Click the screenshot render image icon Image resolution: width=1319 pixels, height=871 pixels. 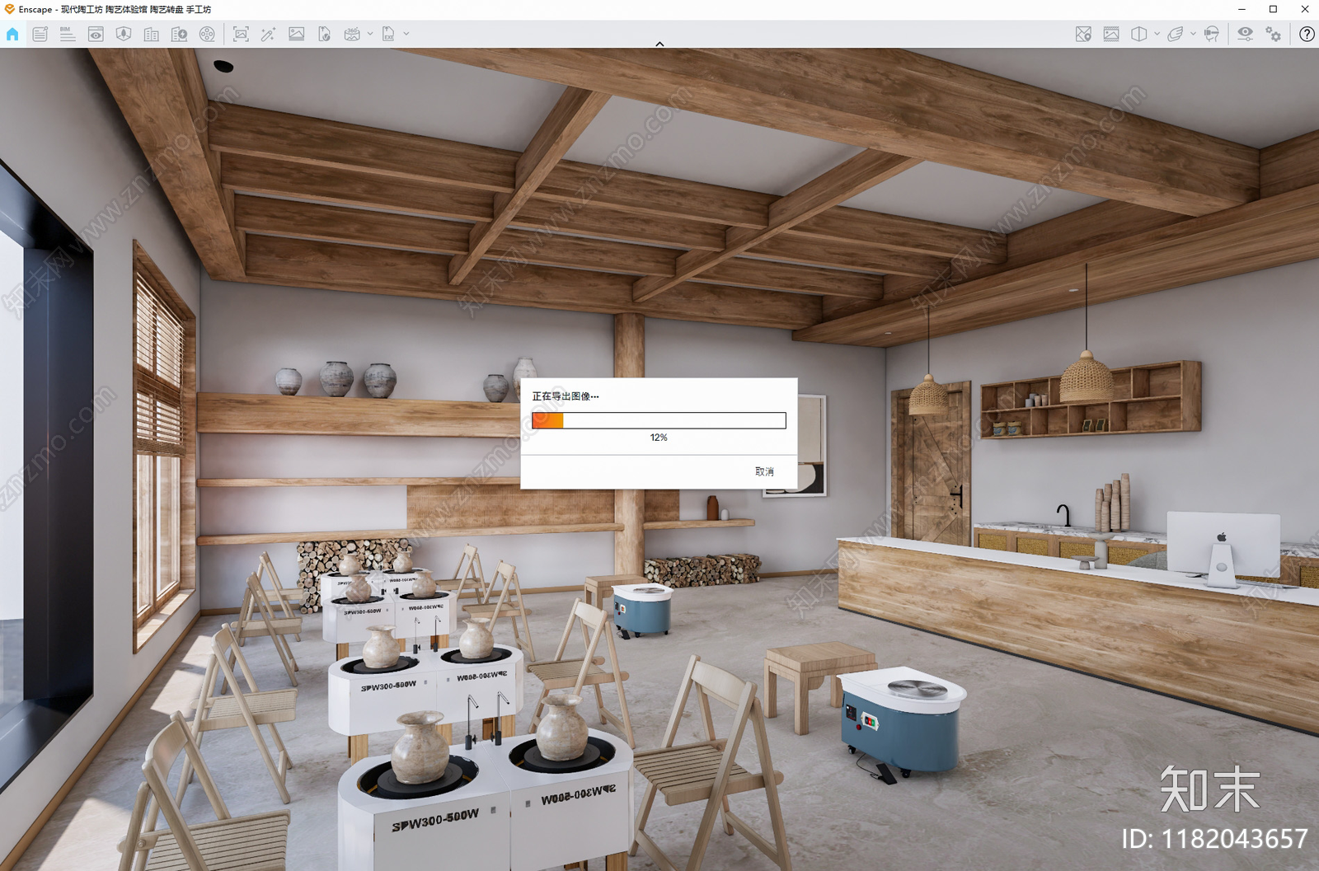click(241, 34)
